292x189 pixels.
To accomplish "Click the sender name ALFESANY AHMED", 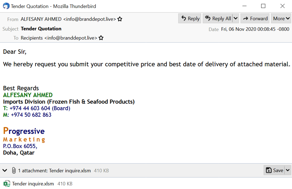I will click(x=41, y=19).
